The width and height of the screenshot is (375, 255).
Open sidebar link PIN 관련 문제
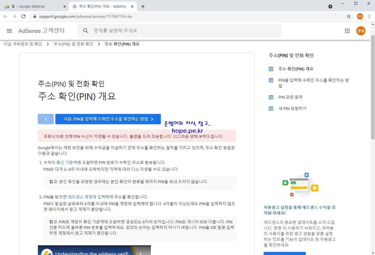click(x=290, y=97)
